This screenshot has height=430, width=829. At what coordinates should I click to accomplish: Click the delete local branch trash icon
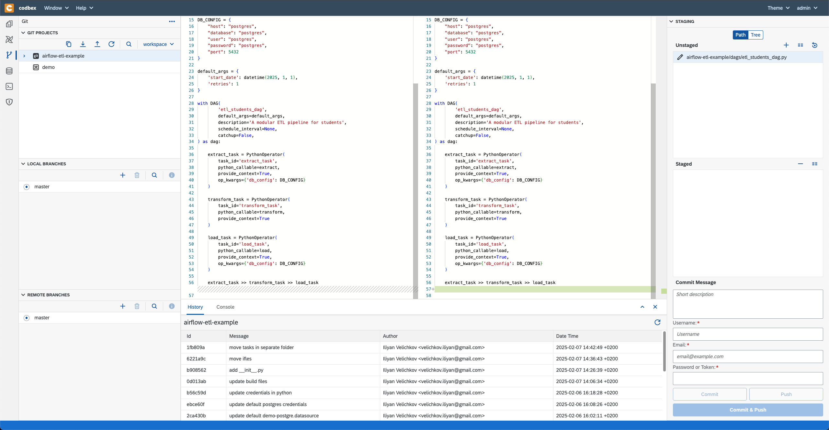coord(137,175)
